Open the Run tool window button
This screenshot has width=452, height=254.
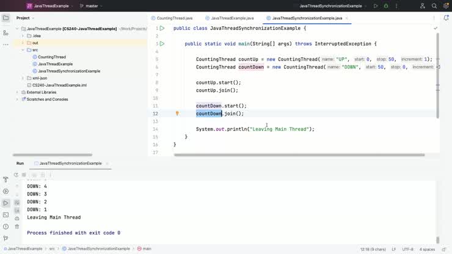(x=5, y=203)
